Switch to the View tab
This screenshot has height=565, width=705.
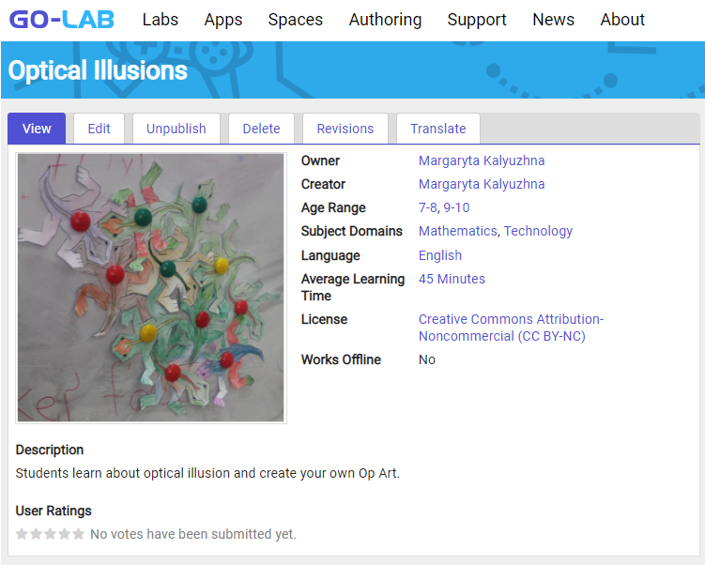click(37, 129)
